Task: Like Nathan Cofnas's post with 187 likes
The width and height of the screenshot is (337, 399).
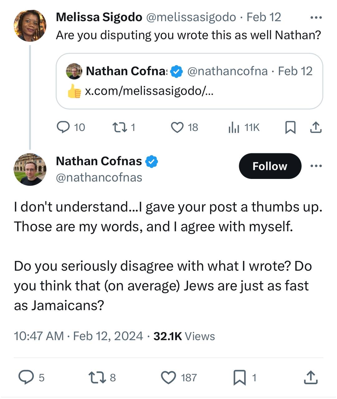Action: (168, 377)
